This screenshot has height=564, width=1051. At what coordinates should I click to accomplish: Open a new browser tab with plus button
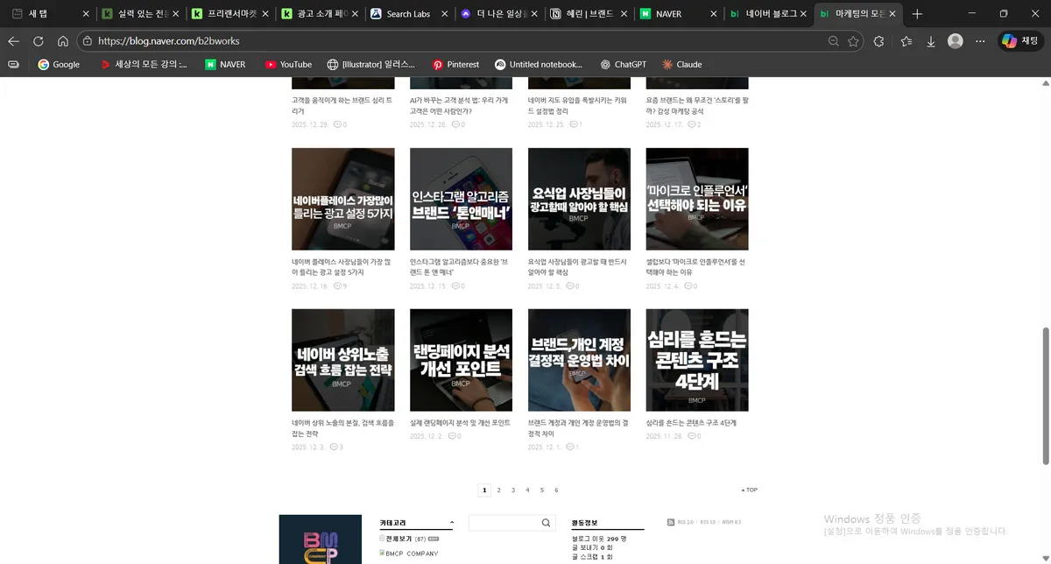pos(916,13)
